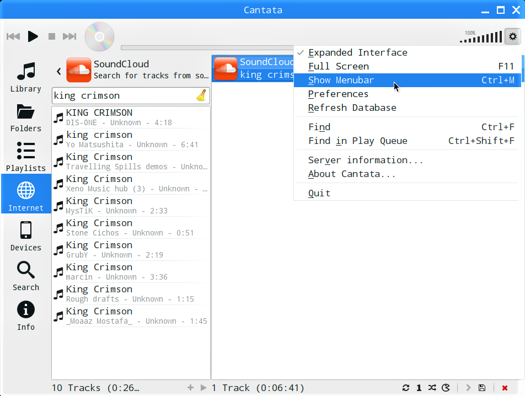Toggle single track mode
525x396 pixels.
419,388
